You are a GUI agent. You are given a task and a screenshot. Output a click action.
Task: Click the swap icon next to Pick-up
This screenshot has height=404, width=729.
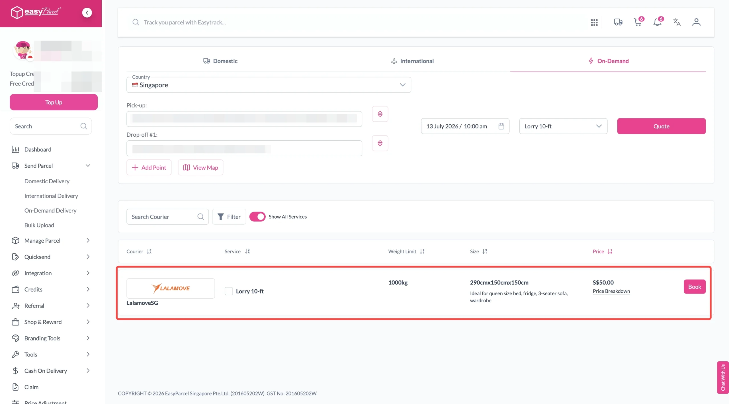380,114
